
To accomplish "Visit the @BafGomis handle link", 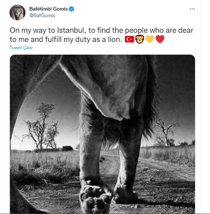I will 42,15.
